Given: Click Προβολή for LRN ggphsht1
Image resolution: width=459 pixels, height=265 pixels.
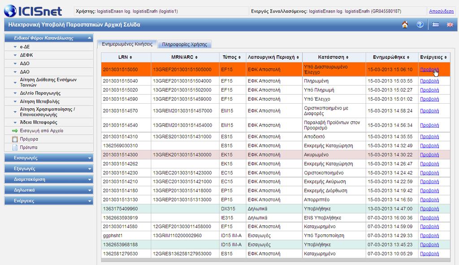Looking at the screenshot, I should tap(429, 236).
